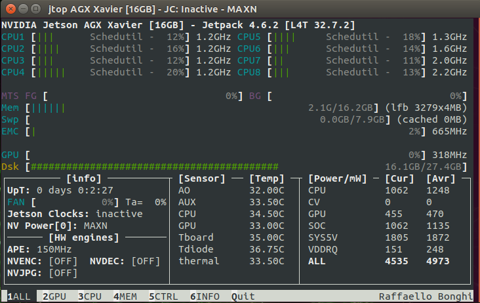Click the Dsk usage bar of hashes
This screenshot has width=480, height=303.
155,167
